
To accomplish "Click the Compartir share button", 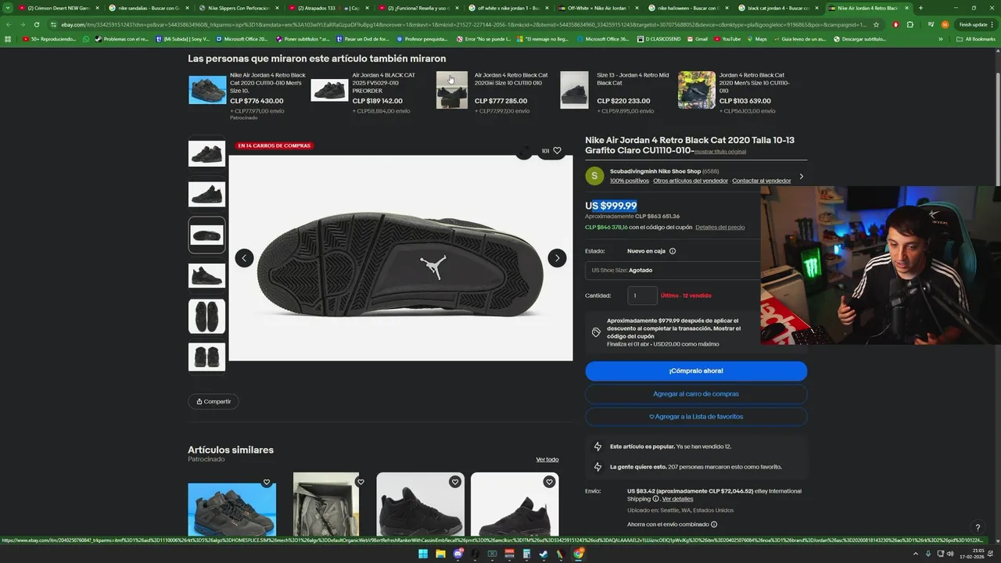I will 213,401.
